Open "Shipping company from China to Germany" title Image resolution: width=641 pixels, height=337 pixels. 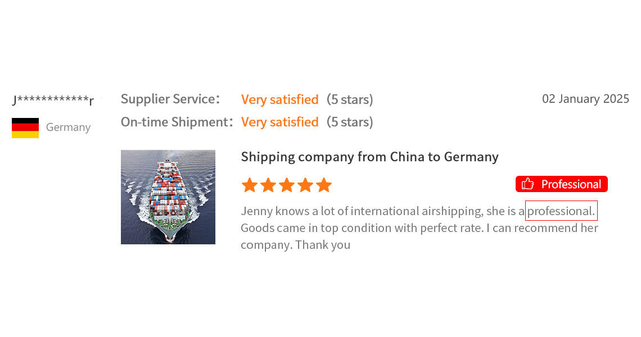[369, 157]
